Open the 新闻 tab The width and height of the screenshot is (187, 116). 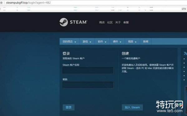[146, 42]
